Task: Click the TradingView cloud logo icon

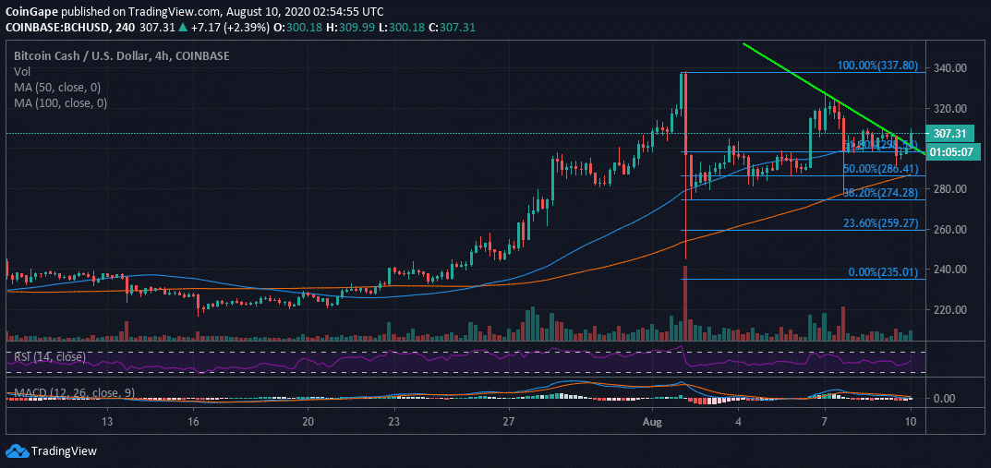Action: coord(18,450)
